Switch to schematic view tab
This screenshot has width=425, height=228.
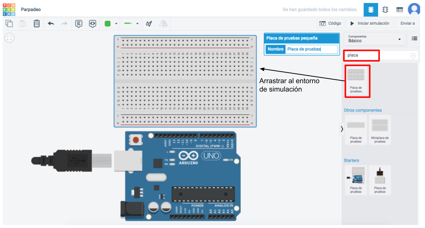pyautogui.click(x=385, y=10)
